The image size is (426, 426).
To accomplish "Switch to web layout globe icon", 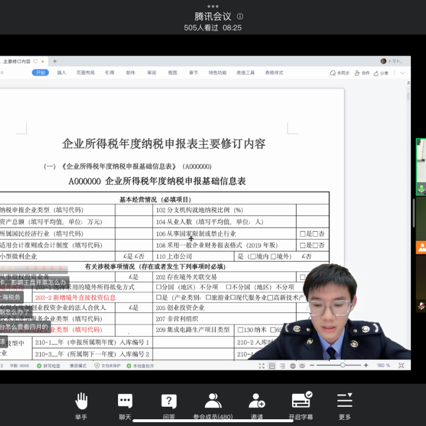I will pos(293,366).
